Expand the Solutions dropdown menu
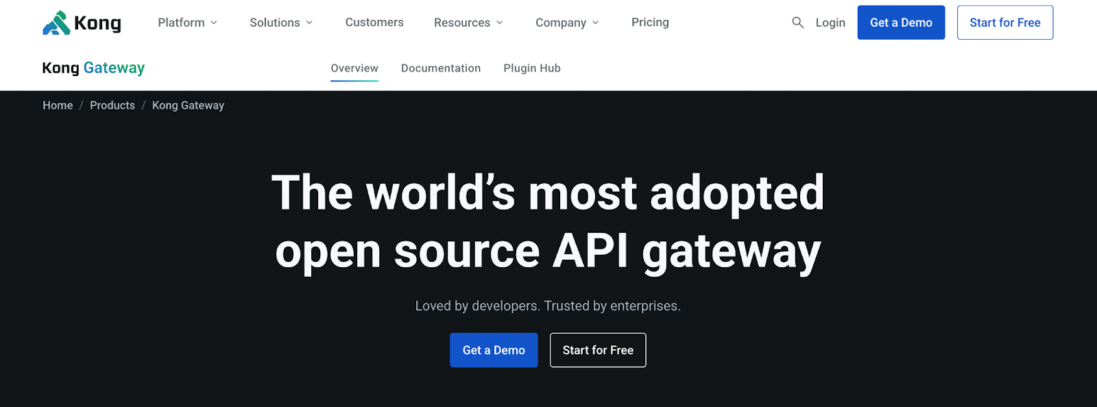Screen dimensions: 1097x407 pyautogui.click(x=281, y=23)
